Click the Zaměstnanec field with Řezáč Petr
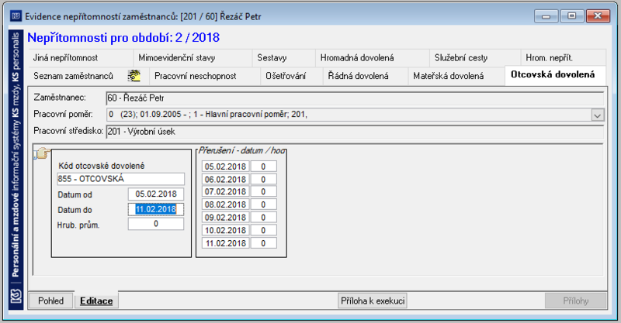Viewport: 621px width, 323px height. point(355,98)
